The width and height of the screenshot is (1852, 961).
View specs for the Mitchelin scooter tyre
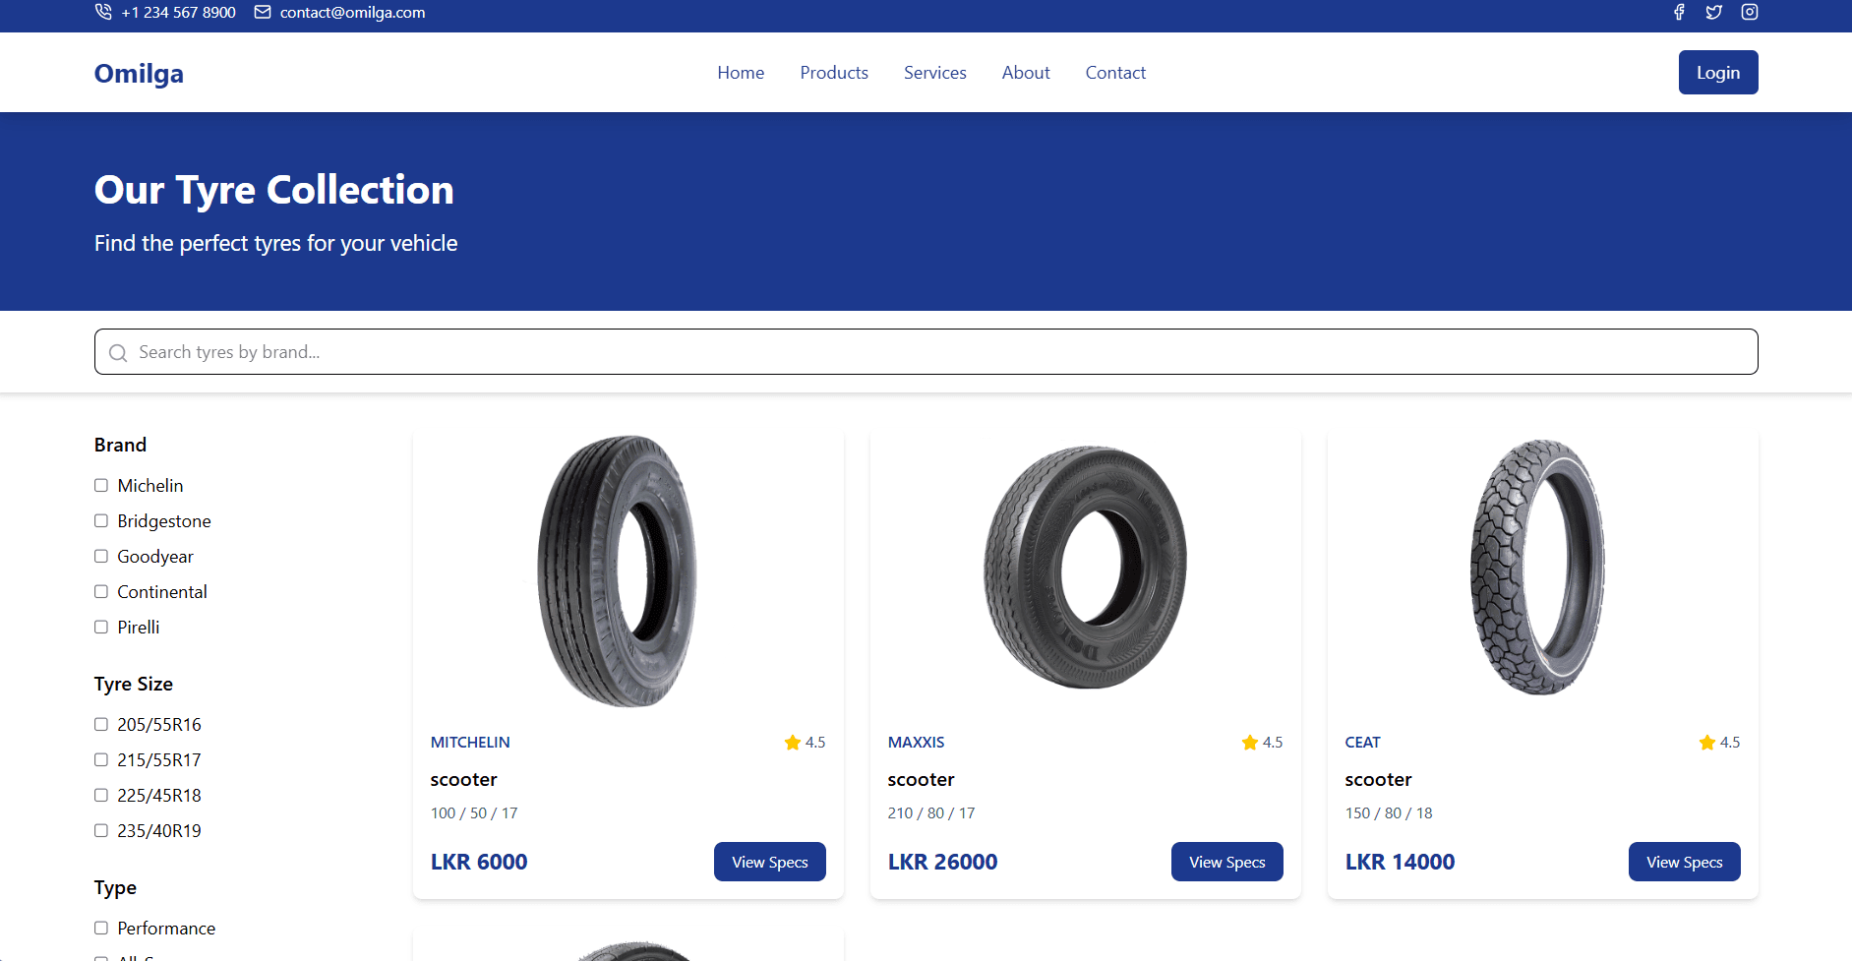pos(770,862)
